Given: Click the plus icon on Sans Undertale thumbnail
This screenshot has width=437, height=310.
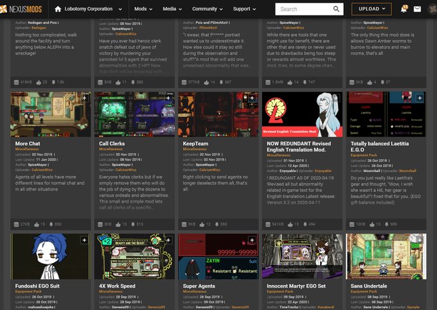Looking at the screenshot, I should 420,240.
